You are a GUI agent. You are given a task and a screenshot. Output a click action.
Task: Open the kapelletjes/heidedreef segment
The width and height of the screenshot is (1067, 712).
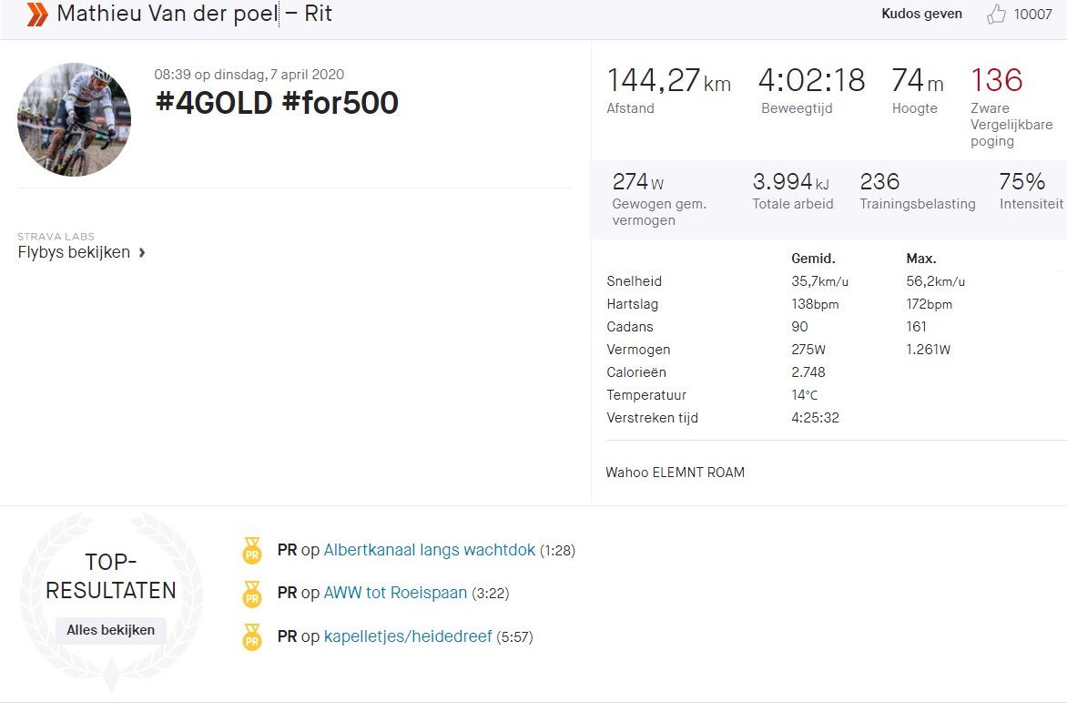coord(409,637)
